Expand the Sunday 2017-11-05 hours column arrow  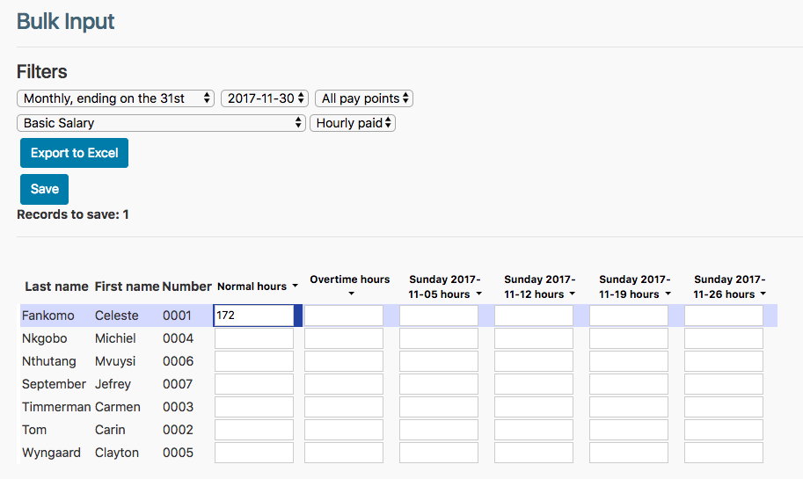pos(477,294)
